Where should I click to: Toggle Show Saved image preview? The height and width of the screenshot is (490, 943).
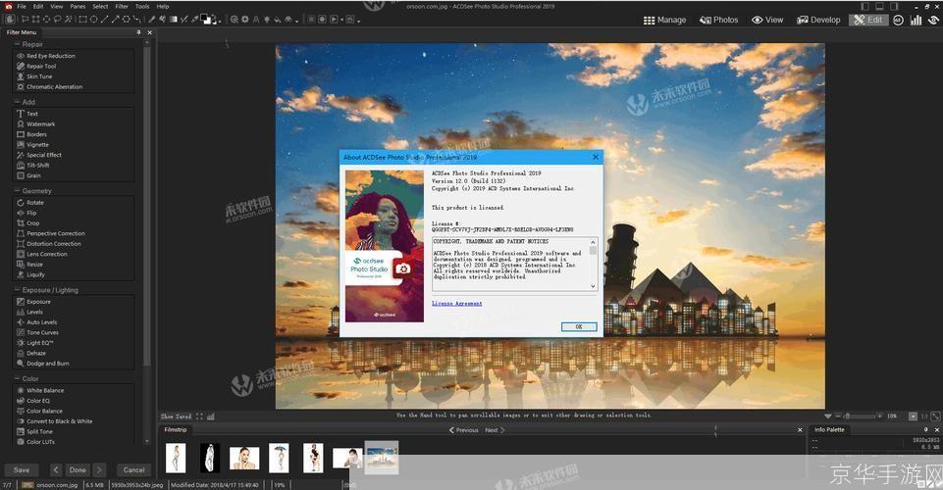pos(176,416)
